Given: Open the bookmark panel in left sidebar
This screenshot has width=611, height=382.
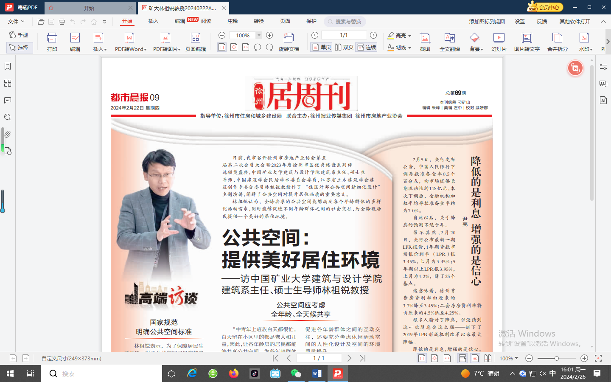Looking at the screenshot, I should click(x=8, y=67).
